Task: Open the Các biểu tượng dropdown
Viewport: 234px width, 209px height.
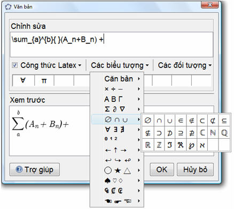Action: point(120,65)
